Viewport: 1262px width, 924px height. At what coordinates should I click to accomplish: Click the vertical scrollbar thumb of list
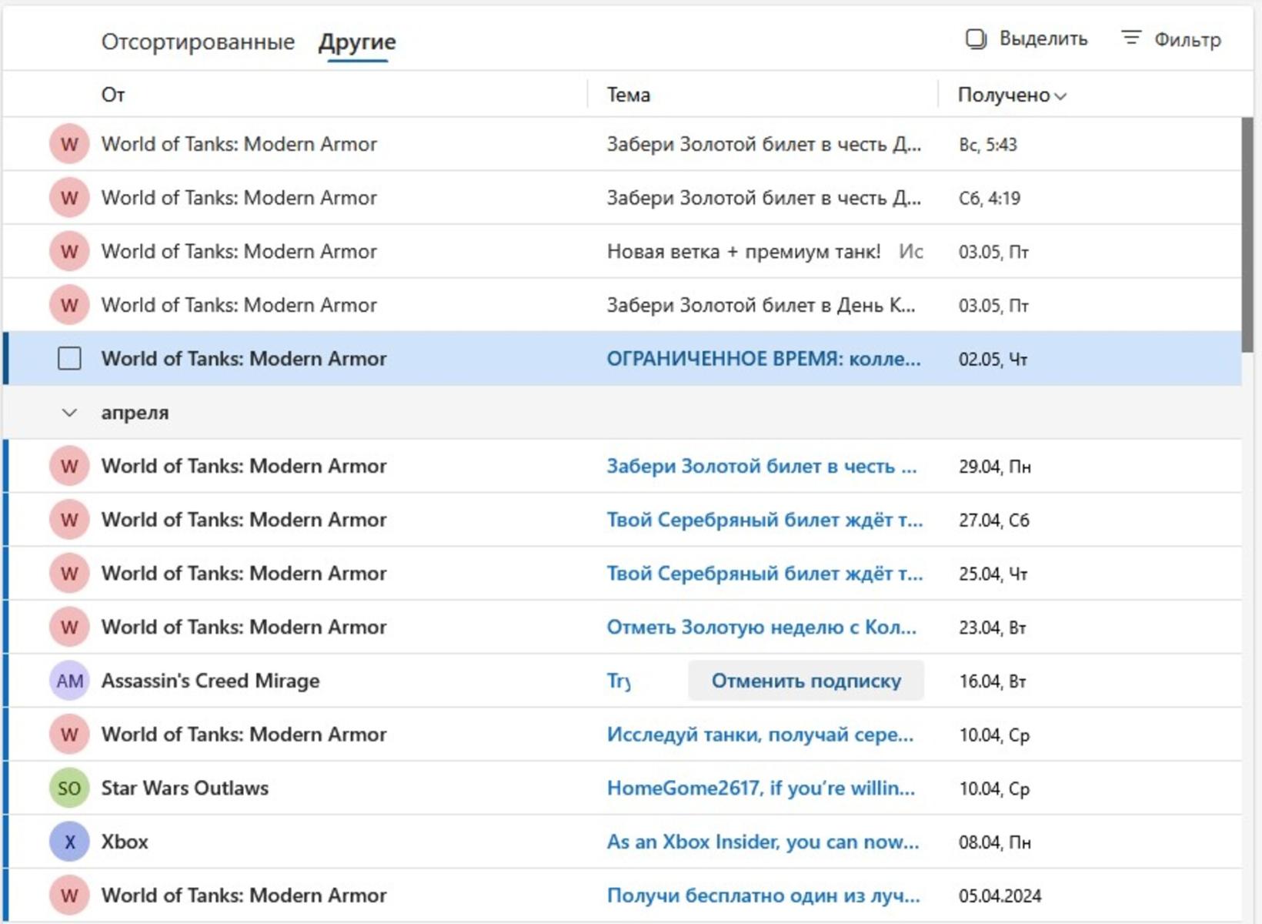pos(1247,235)
